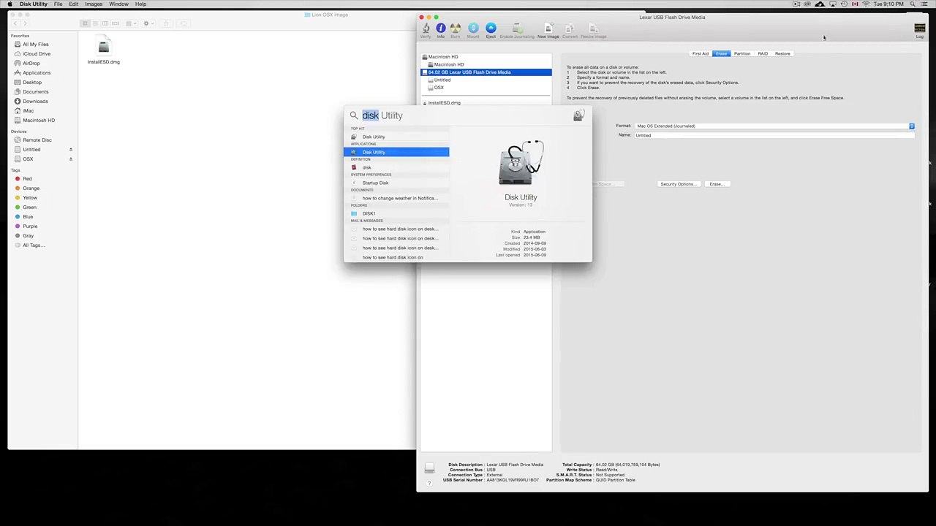This screenshot has width=936, height=526.
Task: Click the Resize Image toolbar icon
Action: (x=593, y=29)
